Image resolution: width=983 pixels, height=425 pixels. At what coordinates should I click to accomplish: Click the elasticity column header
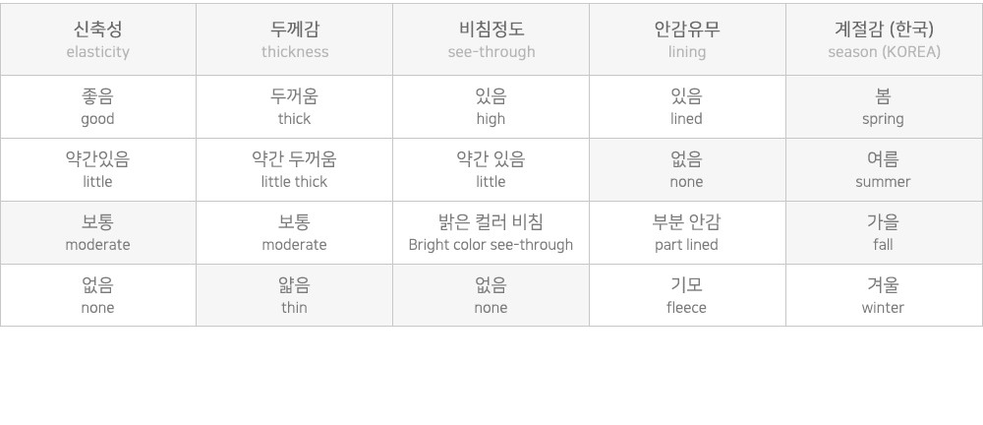pos(97,39)
